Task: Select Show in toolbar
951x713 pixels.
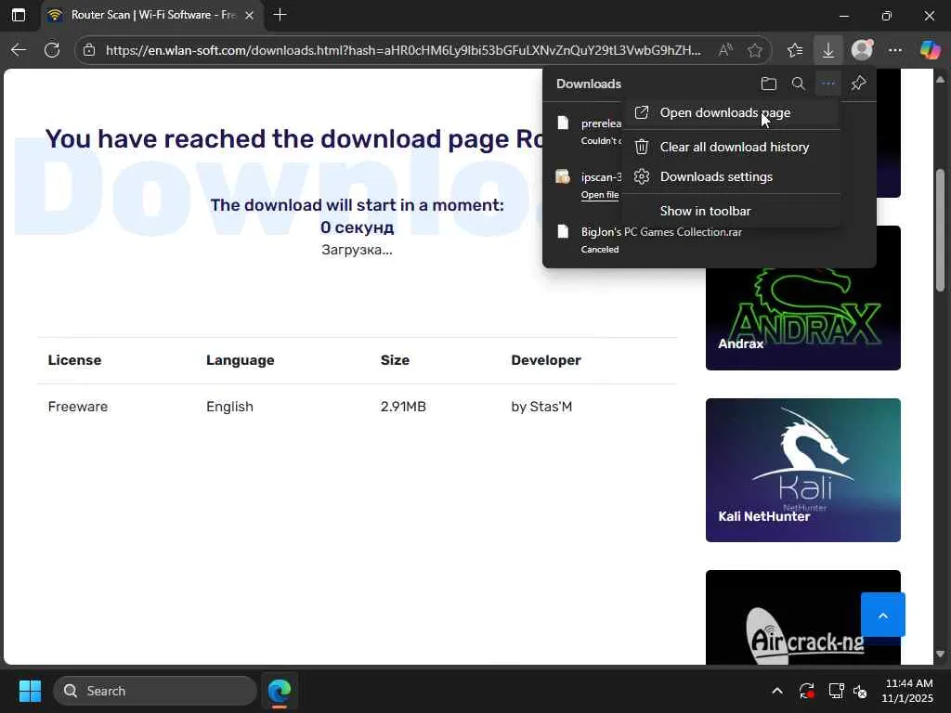Action: pyautogui.click(x=731, y=211)
